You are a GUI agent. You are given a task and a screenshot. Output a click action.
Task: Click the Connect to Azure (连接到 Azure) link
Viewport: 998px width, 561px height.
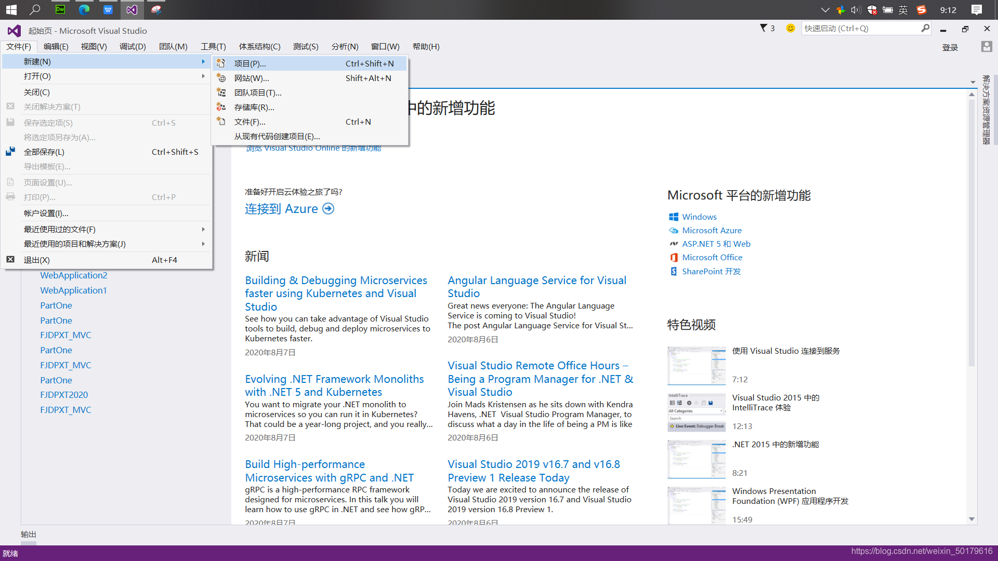[289, 209]
